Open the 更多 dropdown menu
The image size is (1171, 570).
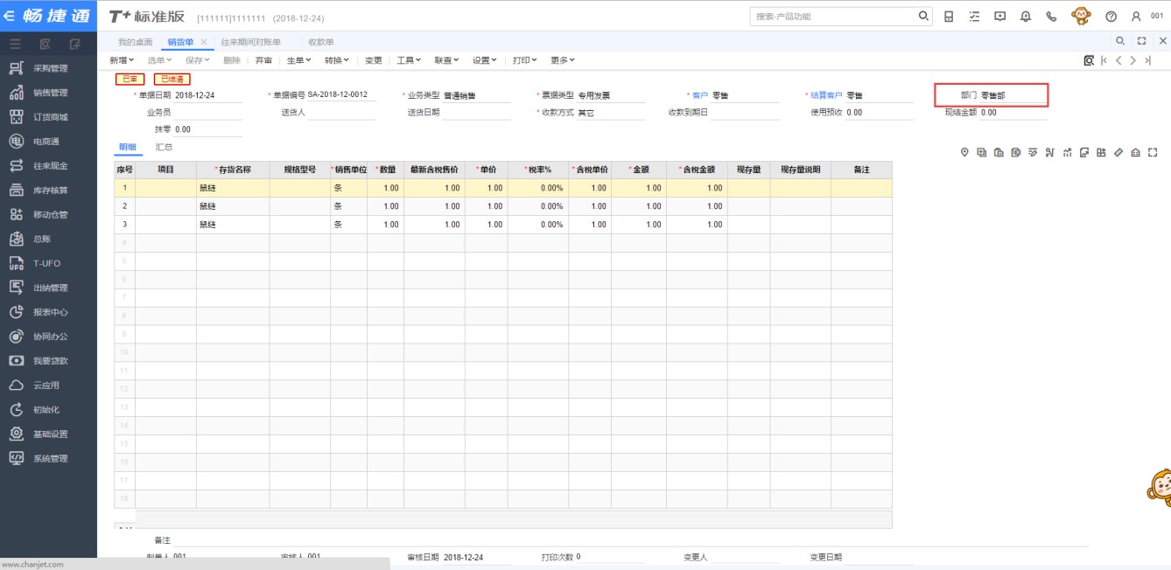pyautogui.click(x=562, y=60)
